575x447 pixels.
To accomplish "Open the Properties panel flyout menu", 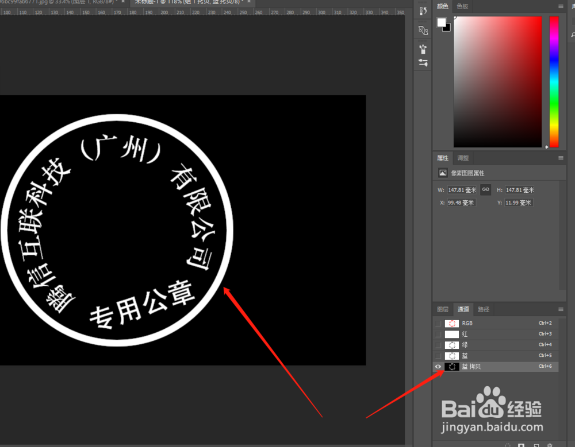I will (561, 158).
